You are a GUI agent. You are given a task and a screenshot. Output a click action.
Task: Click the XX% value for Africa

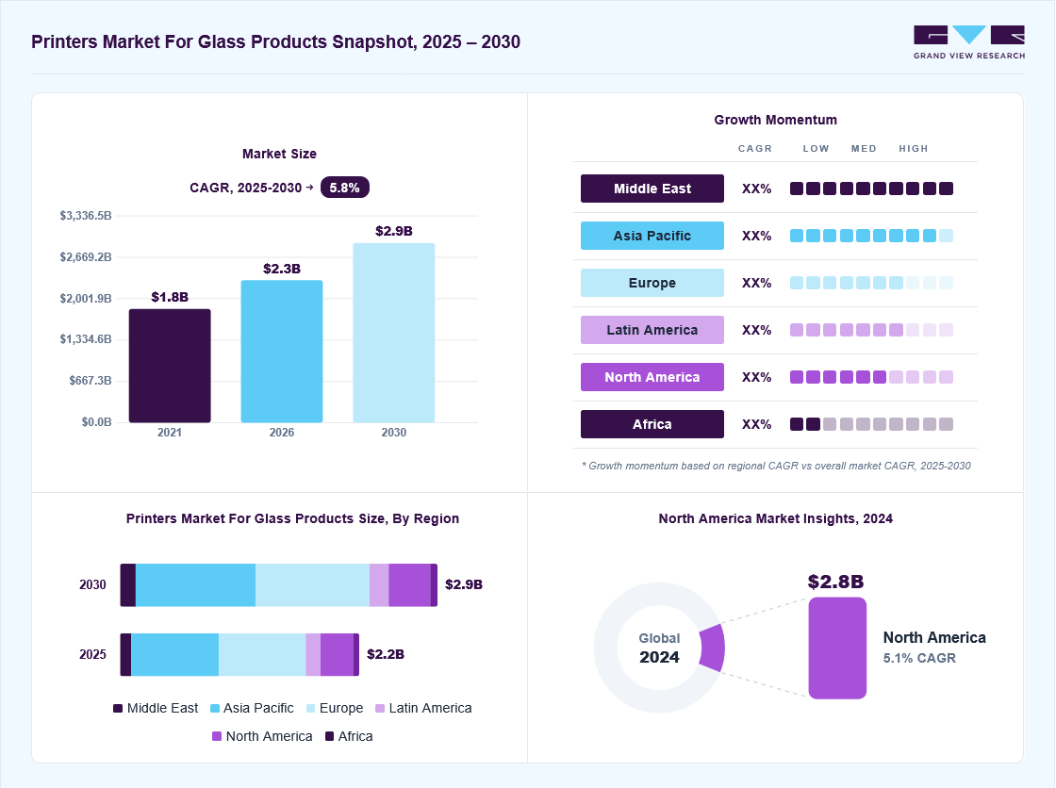click(756, 425)
